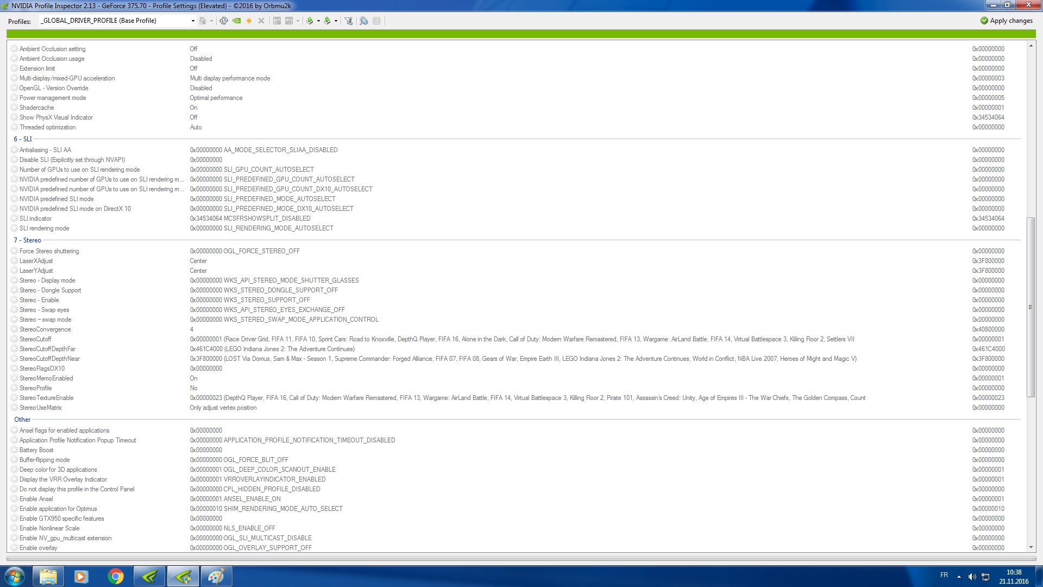1043x587 pixels.
Task: Click the 0x40800000 hex value
Action: coord(988,329)
